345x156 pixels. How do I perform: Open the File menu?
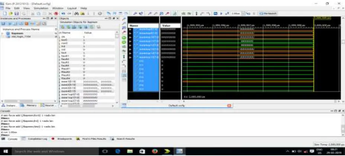point(8,8)
